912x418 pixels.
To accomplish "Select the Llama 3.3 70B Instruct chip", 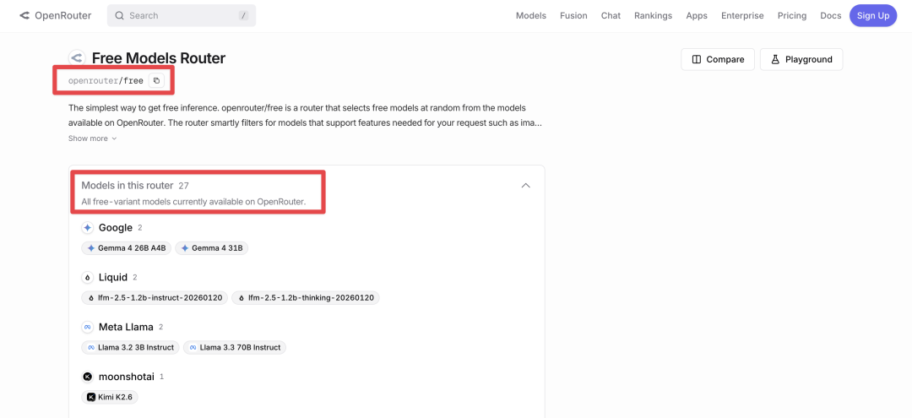I will 235,348.
